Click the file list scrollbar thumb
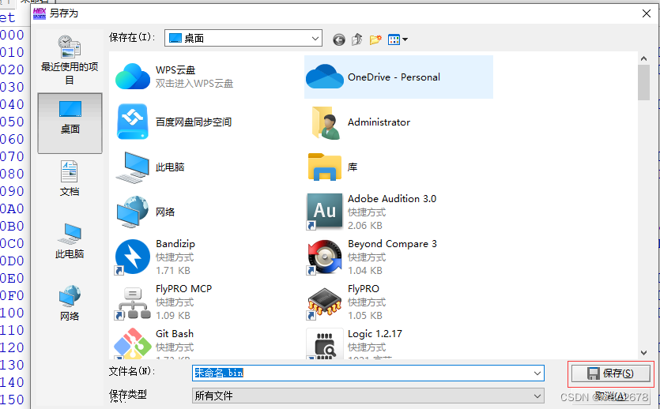 coord(643,83)
